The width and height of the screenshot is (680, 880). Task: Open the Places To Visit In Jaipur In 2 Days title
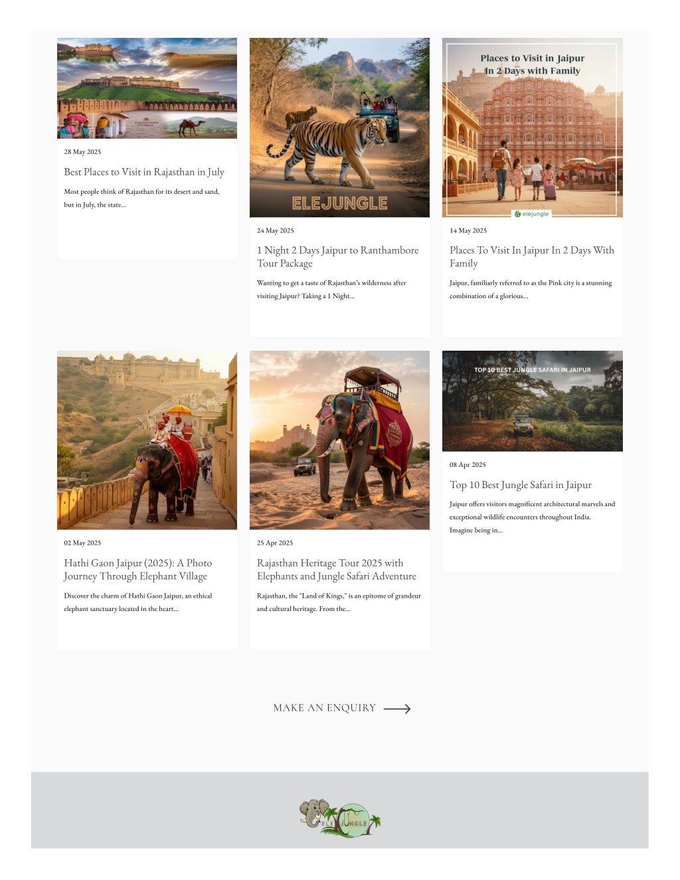(x=532, y=257)
